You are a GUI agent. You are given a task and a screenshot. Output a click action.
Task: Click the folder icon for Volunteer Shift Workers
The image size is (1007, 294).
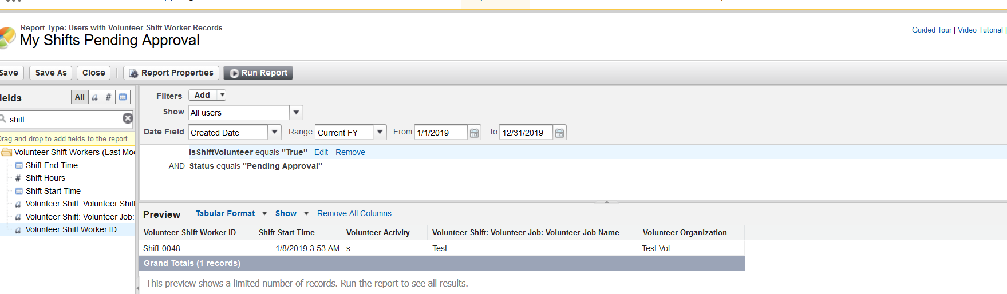(7, 152)
